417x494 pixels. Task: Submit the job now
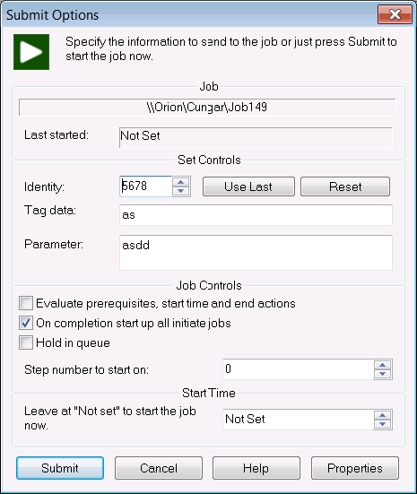click(60, 468)
